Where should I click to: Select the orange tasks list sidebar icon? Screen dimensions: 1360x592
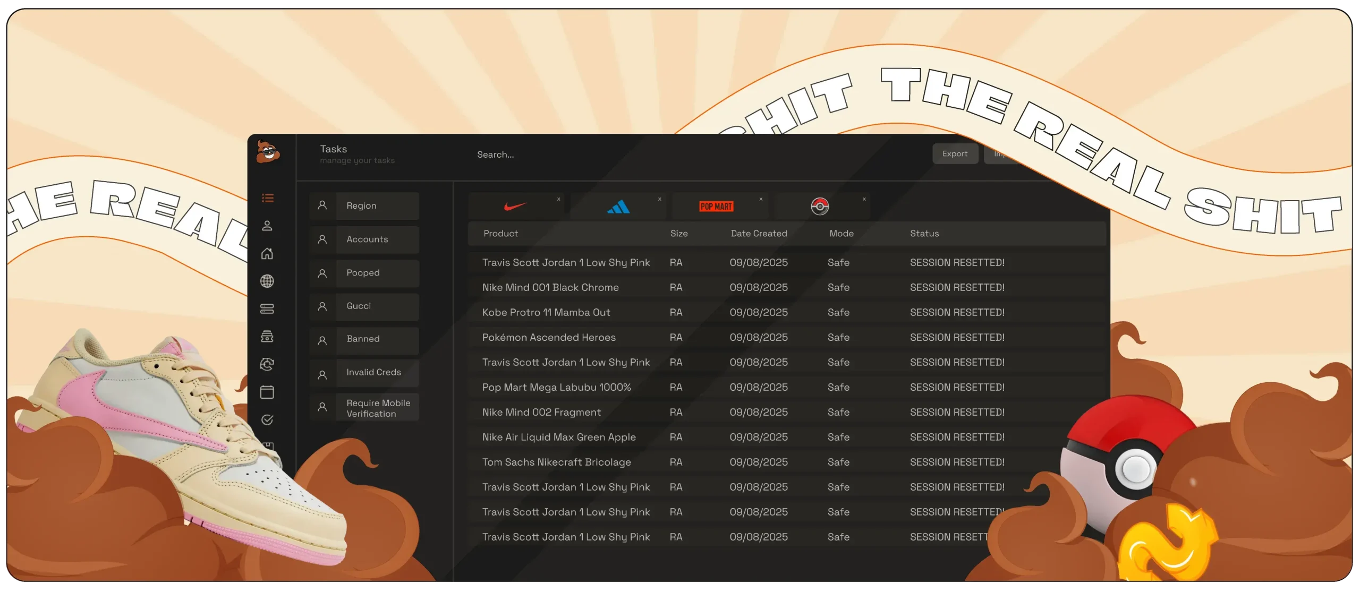pyautogui.click(x=267, y=198)
